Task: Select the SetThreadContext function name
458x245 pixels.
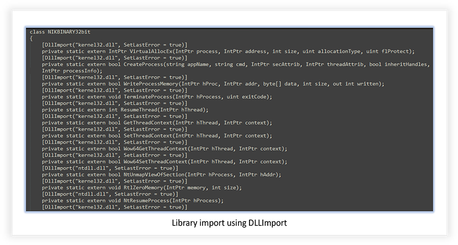Action: pos(148,135)
